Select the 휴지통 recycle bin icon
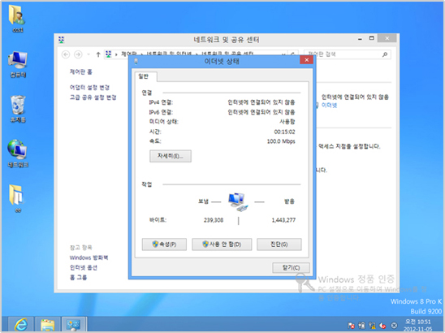This screenshot has width=445, height=333. pyautogui.click(x=18, y=109)
